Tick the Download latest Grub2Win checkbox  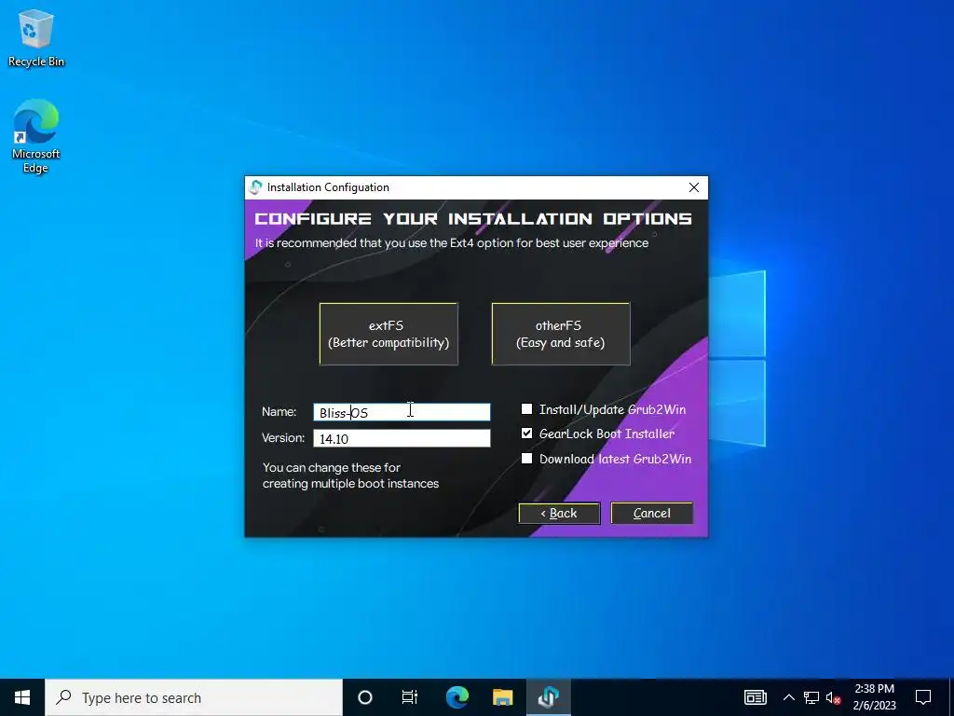[527, 459]
